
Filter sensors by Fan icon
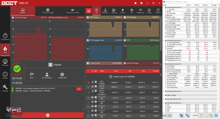pos(131,11)
